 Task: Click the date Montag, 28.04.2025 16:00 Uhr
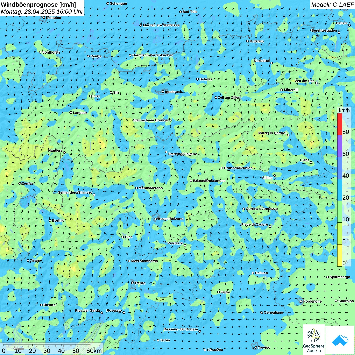click(42, 12)
